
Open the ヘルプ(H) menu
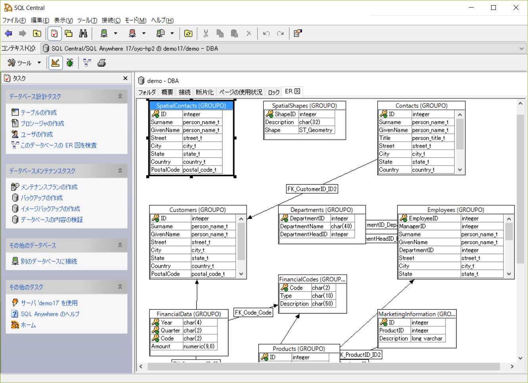(x=162, y=20)
